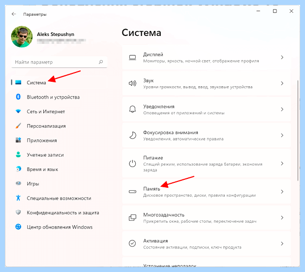The image size is (305, 272).
Task: Click the Специальные возможности accessibility icon
Action: tap(18, 198)
